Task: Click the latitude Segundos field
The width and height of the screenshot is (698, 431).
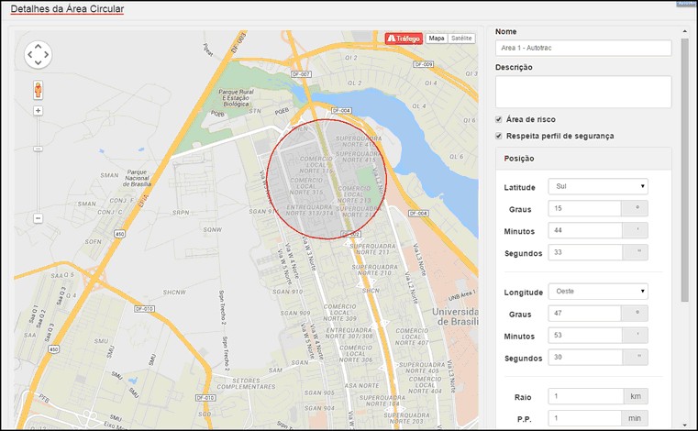Action: point(584,252)
